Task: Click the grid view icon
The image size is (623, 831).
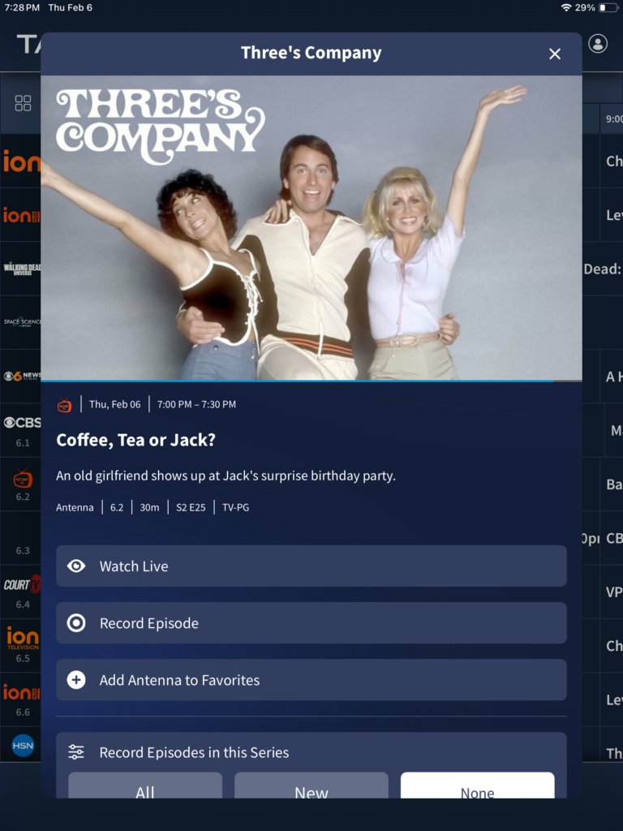Action: click(23, 103)
